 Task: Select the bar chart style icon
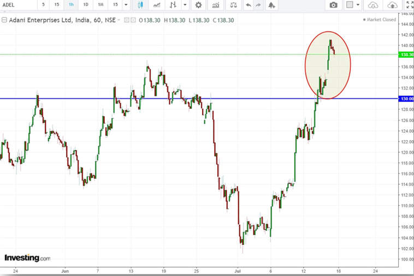[173, 5]
